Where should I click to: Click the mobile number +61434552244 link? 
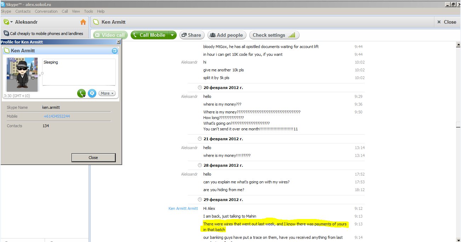[x=57, y=116]
